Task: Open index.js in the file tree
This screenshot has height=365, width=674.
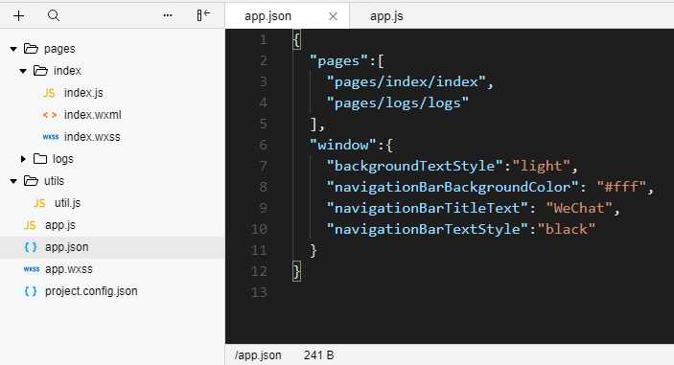Action: coord(83,93)
